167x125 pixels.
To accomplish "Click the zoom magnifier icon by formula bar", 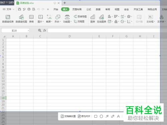I will [x=39, y=30].
